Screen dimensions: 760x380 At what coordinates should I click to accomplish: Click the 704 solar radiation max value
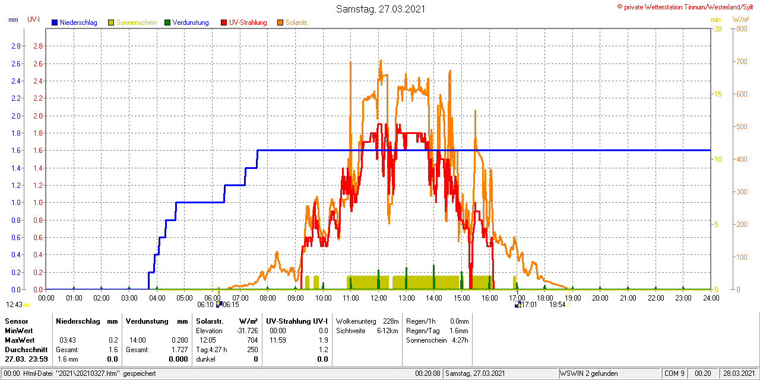252,340
